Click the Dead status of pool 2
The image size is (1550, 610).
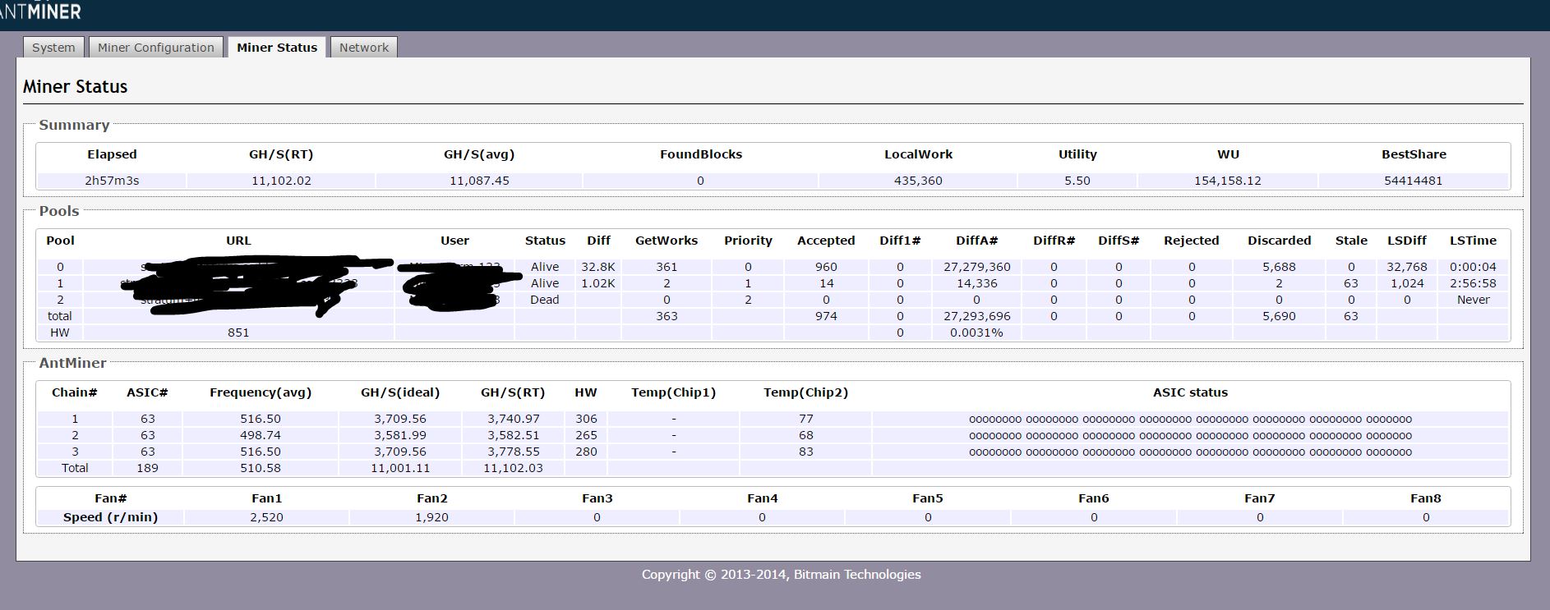tap(544, 300)
